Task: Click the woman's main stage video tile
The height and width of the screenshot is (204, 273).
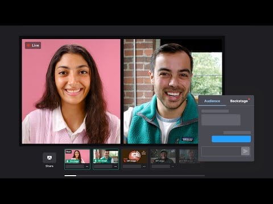Action: click(71, 91)
